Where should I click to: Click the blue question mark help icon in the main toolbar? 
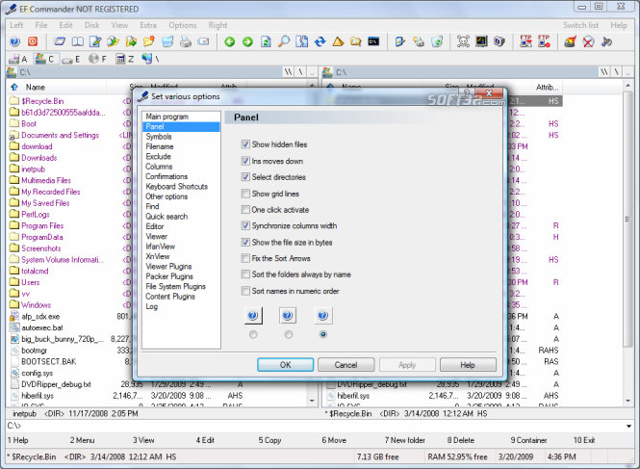click(15, 41)
